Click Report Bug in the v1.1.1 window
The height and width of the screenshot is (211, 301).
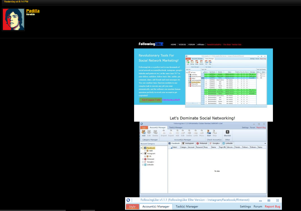coord(273,207)
